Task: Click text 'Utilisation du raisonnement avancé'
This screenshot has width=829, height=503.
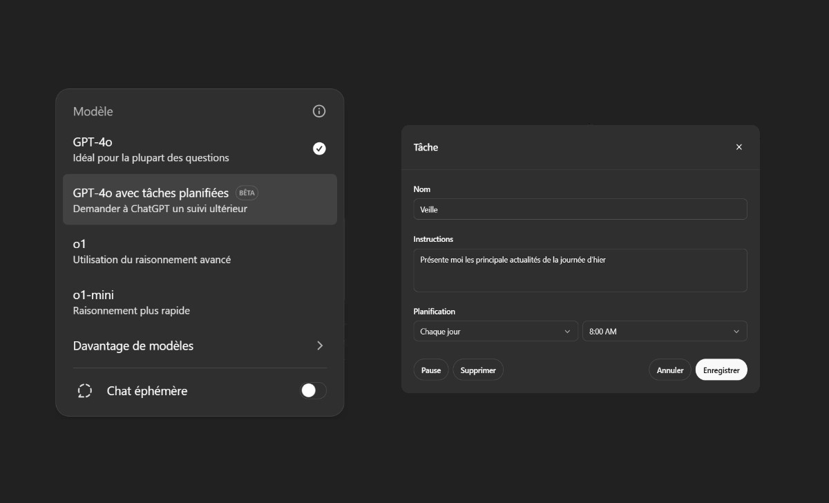Action: click(x=152, y=260)
